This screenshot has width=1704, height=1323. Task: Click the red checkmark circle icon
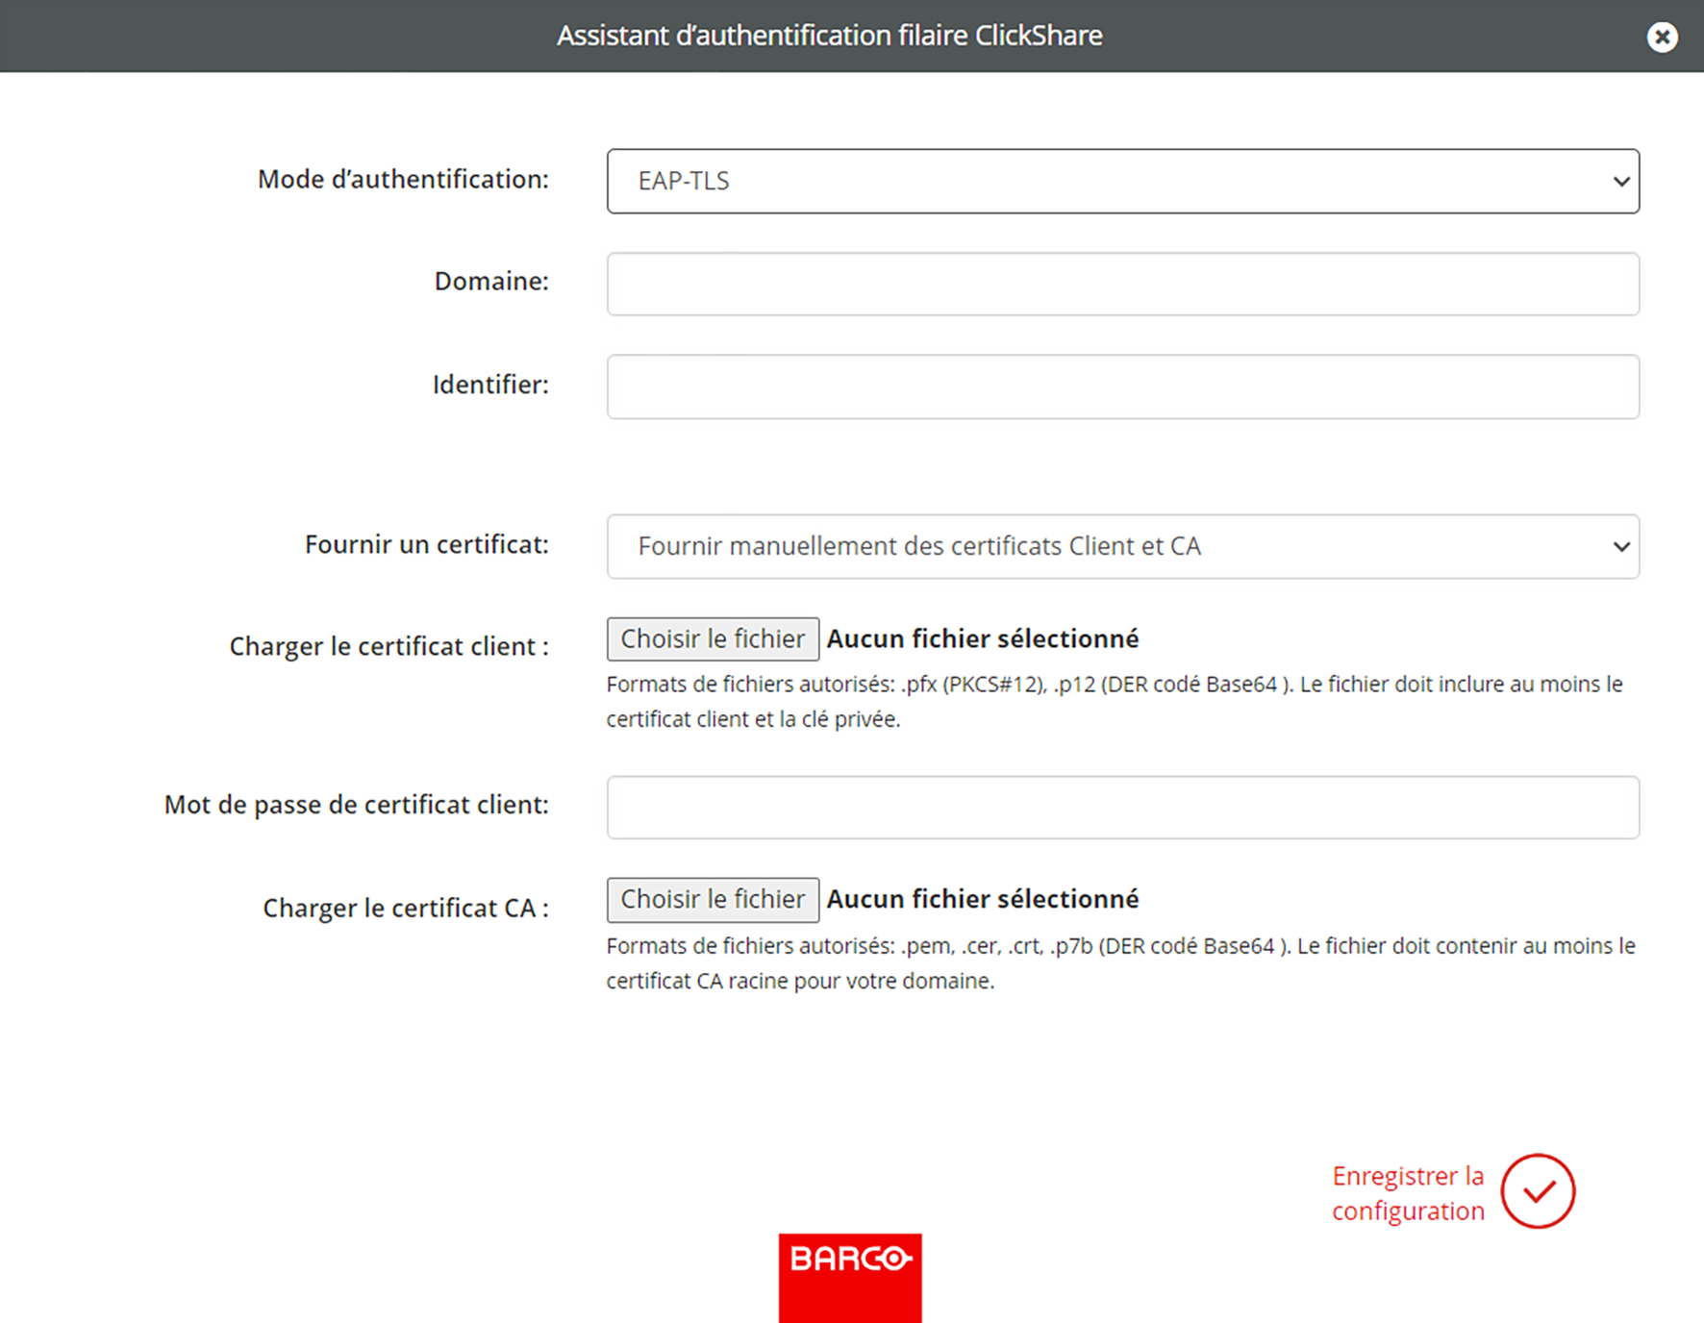1538,1191
